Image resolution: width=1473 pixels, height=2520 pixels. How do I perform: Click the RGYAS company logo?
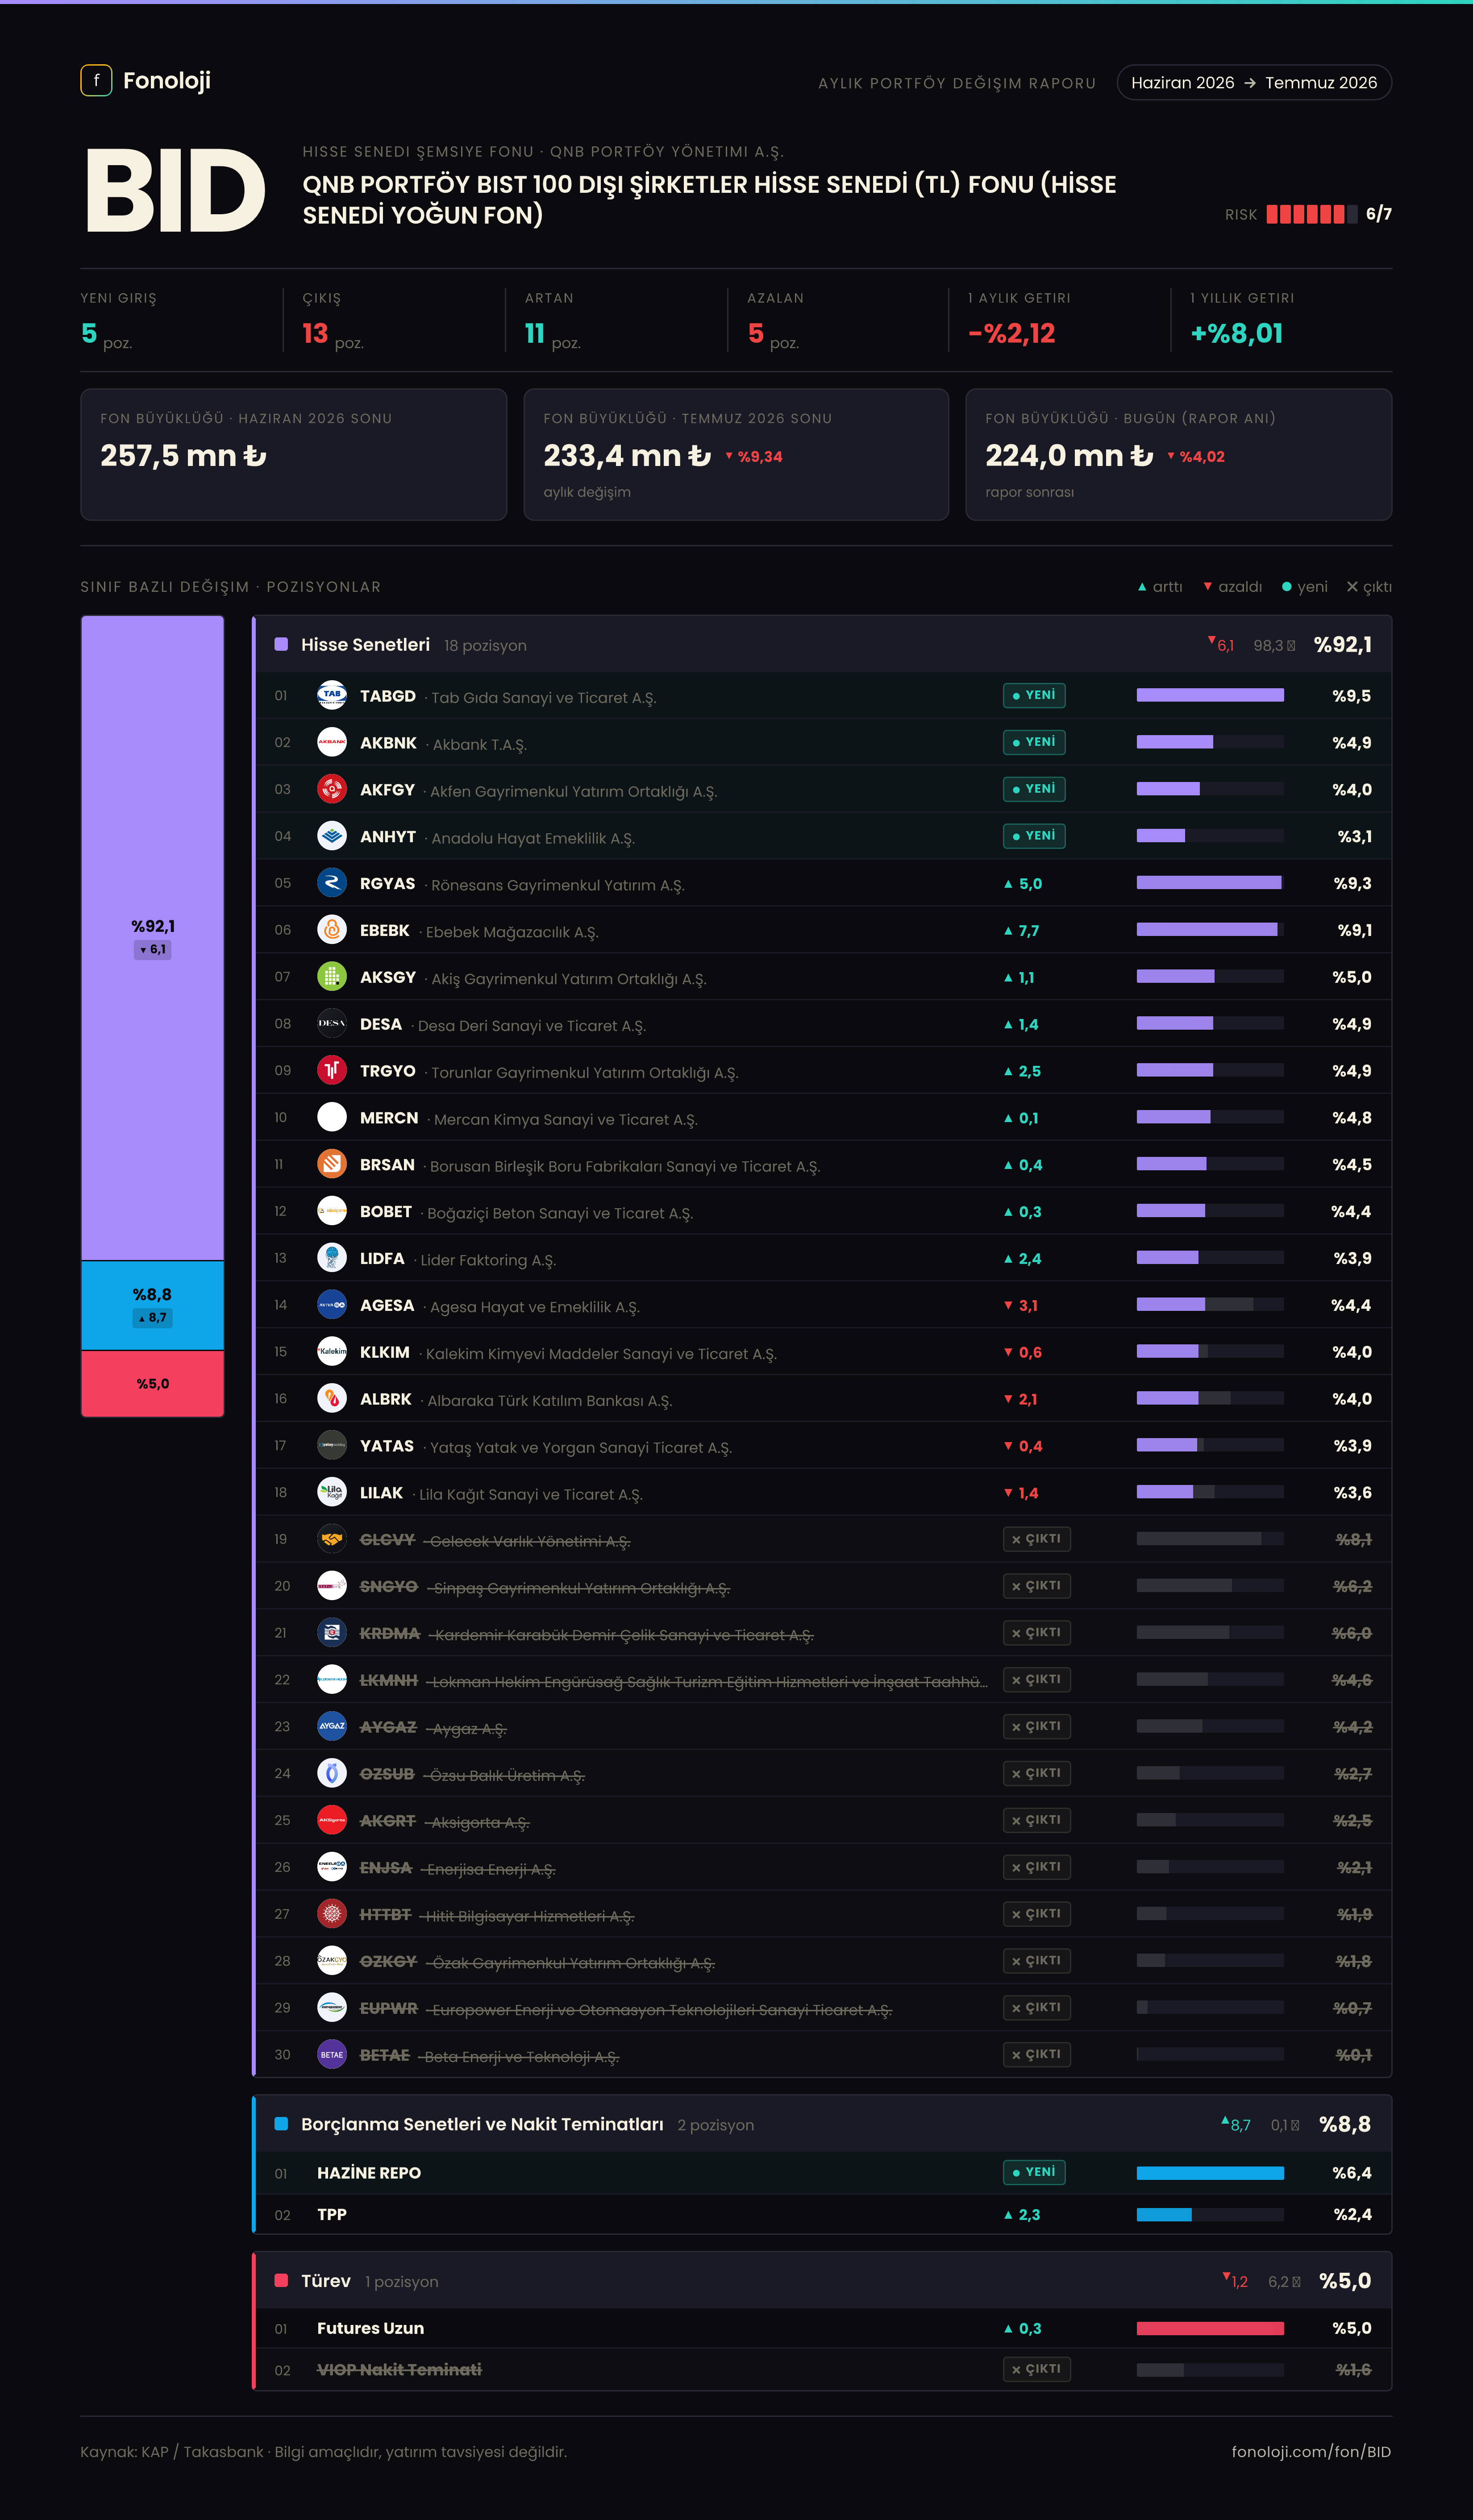click(332, 883)
